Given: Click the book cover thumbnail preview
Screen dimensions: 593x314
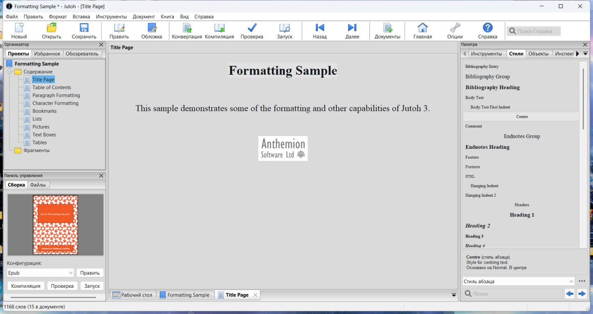Looking at the screenshot, I should coord(55,224).
